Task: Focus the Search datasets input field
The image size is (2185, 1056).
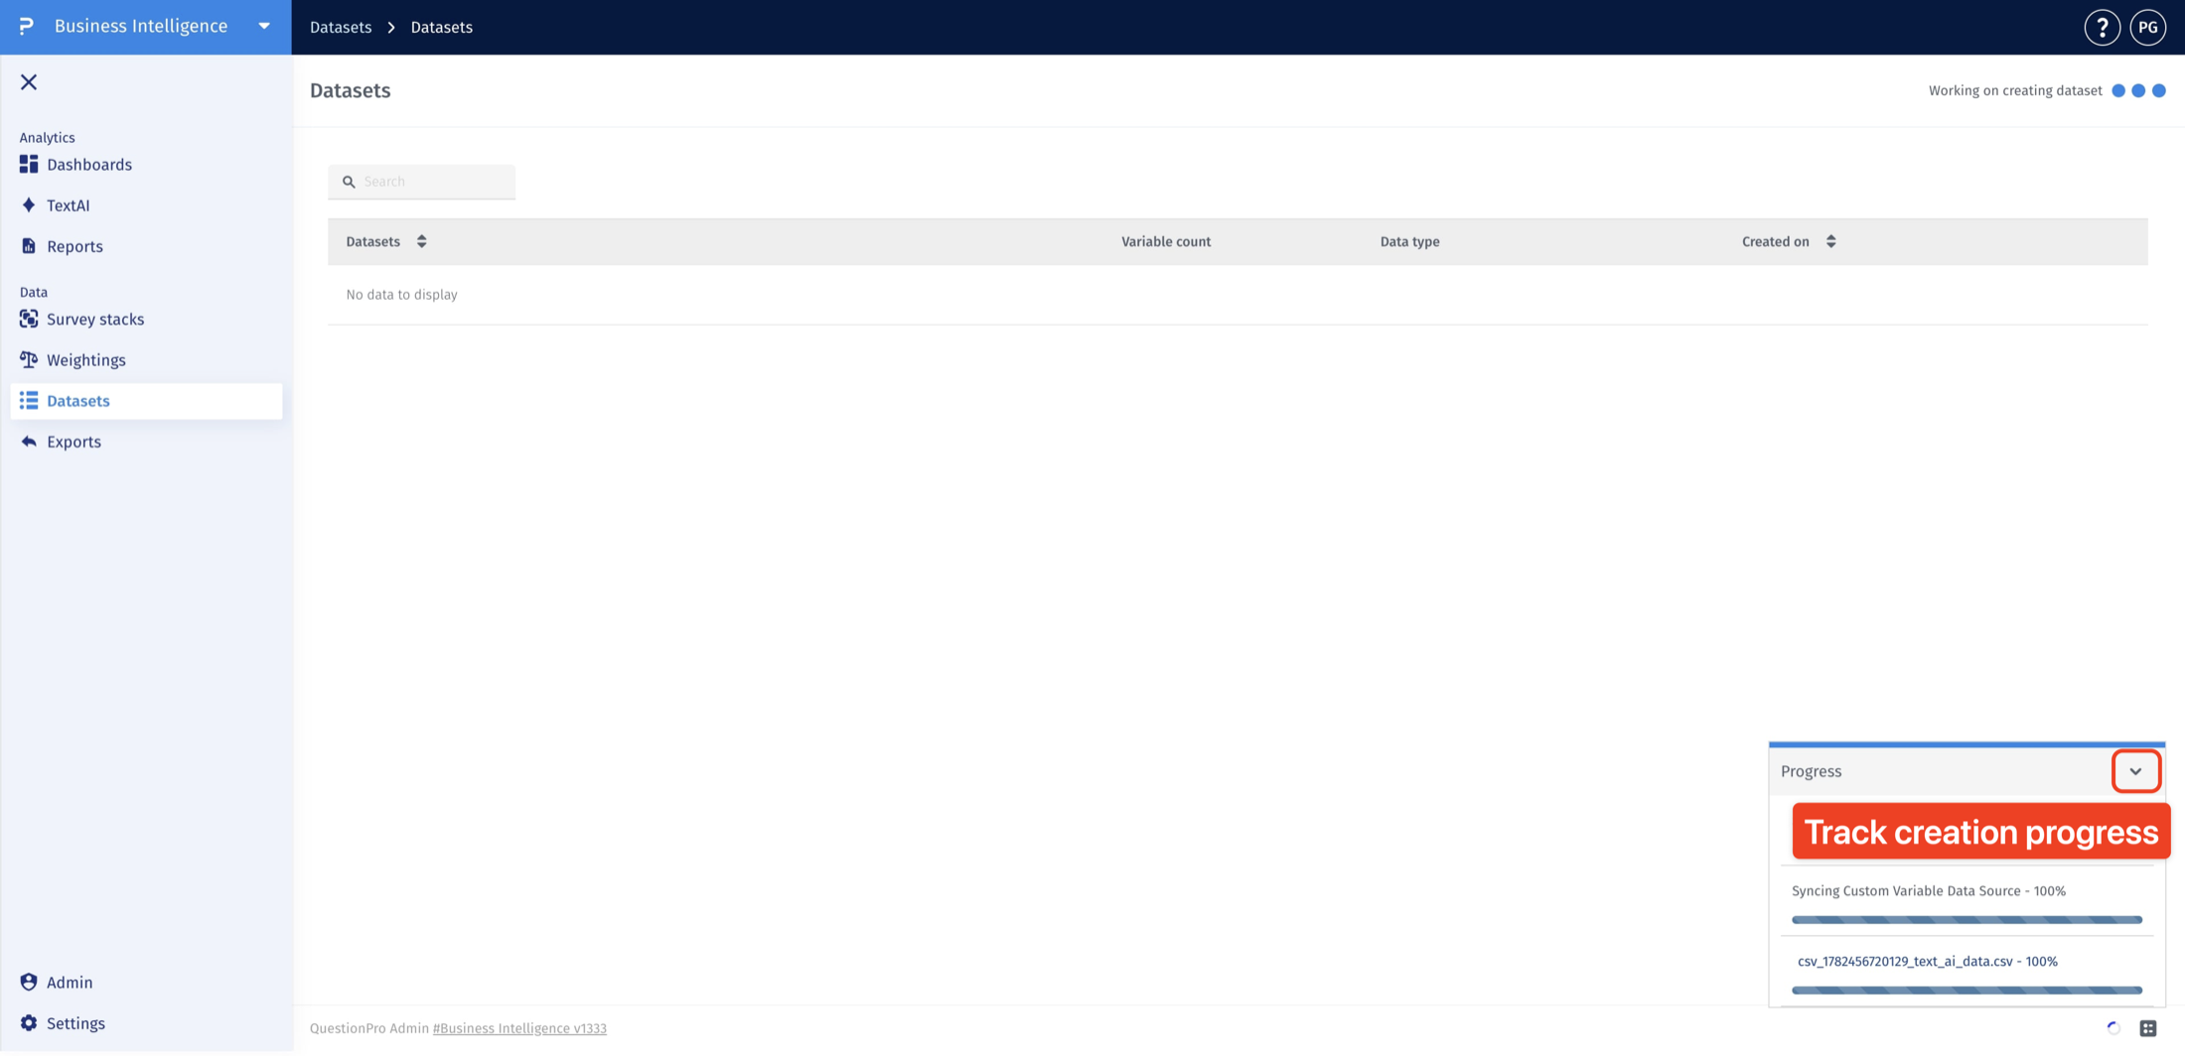Action: (x=422, y=182)
